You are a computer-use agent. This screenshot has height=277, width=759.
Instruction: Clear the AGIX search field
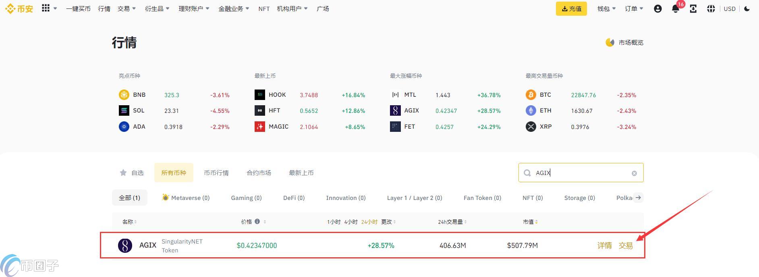tap(634, 173)
